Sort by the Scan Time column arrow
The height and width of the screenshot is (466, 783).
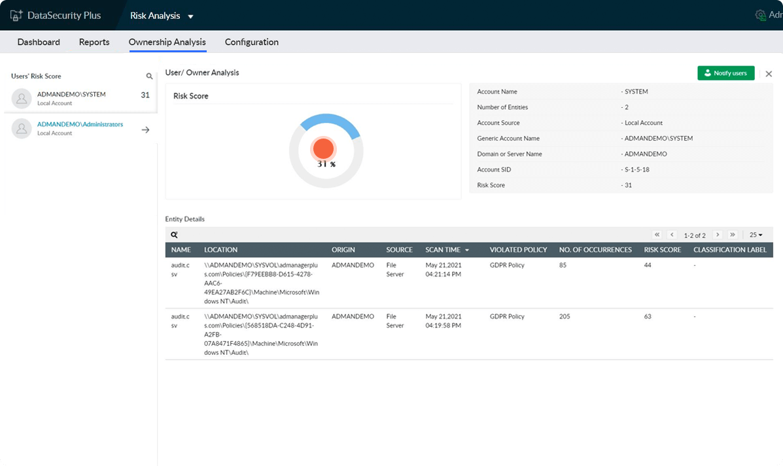point(467,250)
